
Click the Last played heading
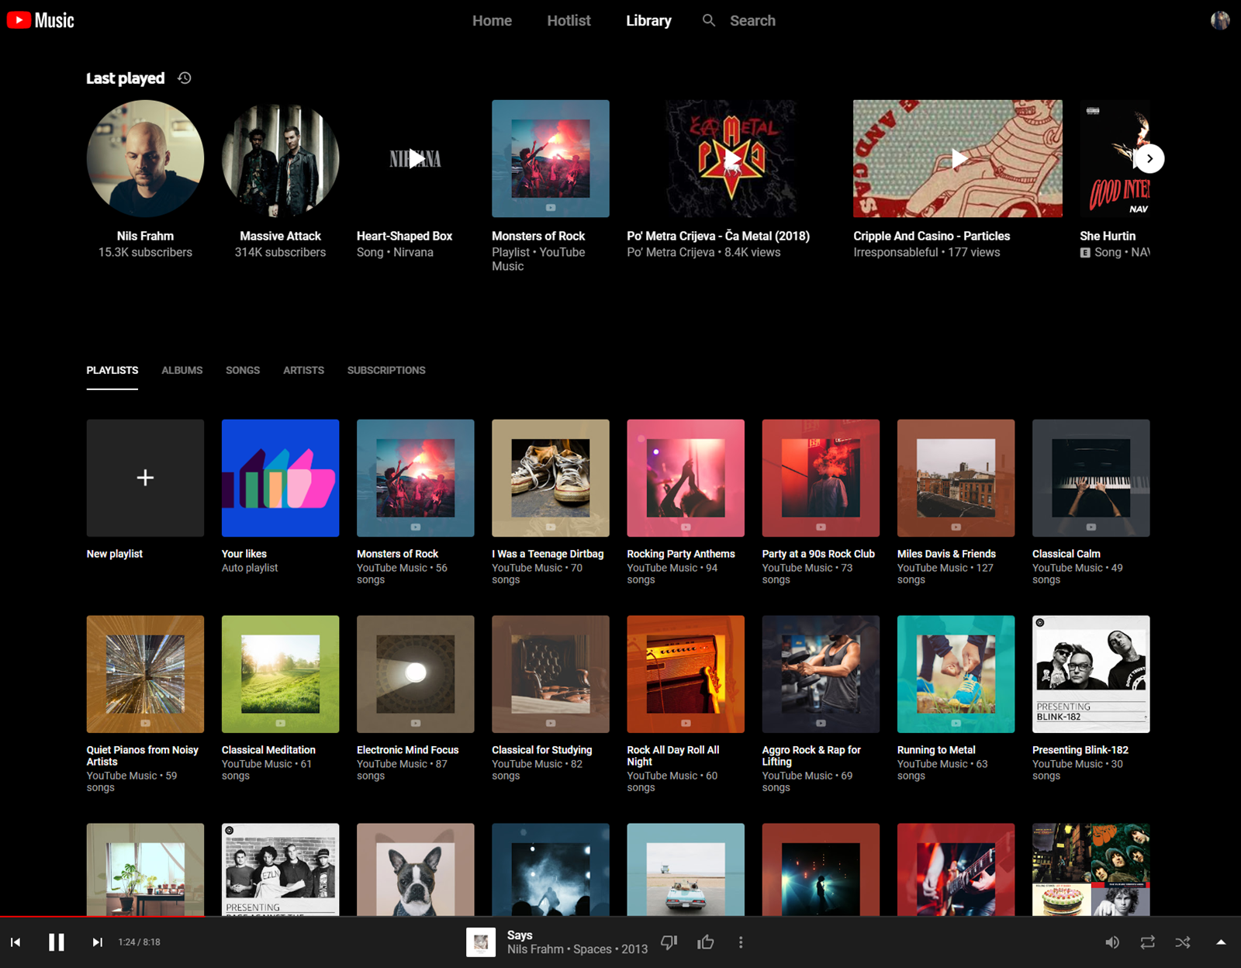point(125,78)
